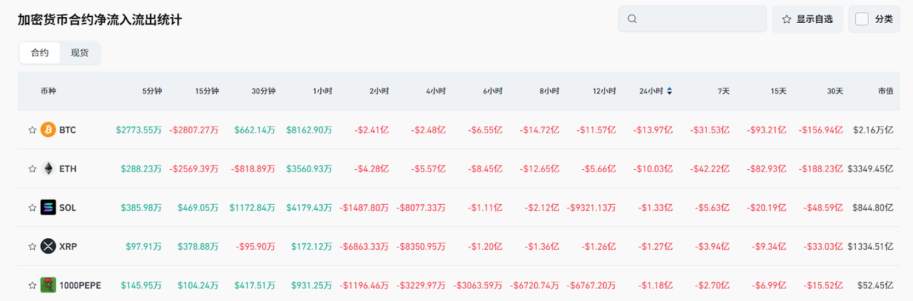
Task: Focus the coin search input field
Action: pos(699,19)
